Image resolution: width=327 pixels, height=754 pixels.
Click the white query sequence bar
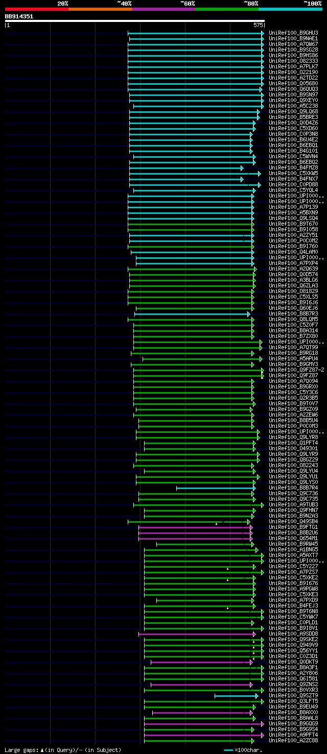tap(135, 21)
